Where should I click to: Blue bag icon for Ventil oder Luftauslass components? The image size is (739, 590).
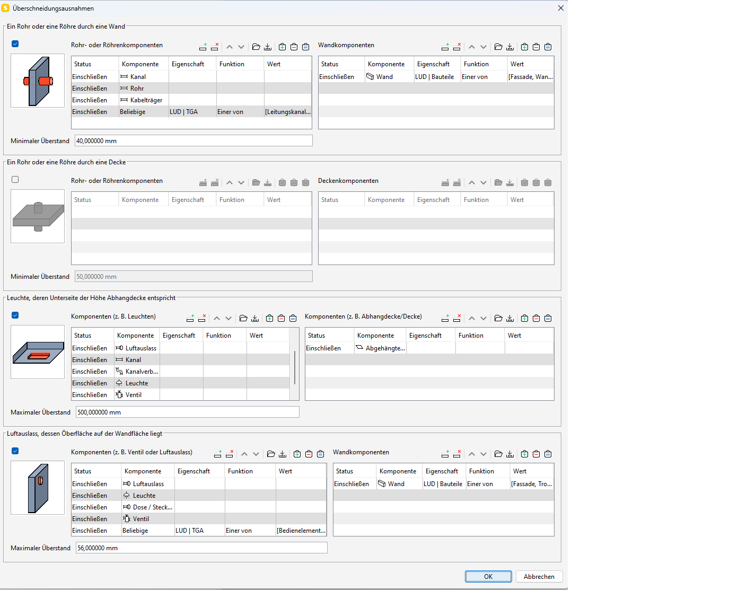[x=320, y=454]
